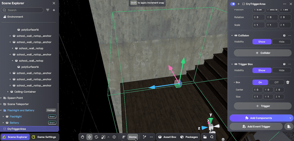The width and height of the screenshot is (294, 141).
Task: Switch to the Game Settings tab
Action: coord(44,137)
